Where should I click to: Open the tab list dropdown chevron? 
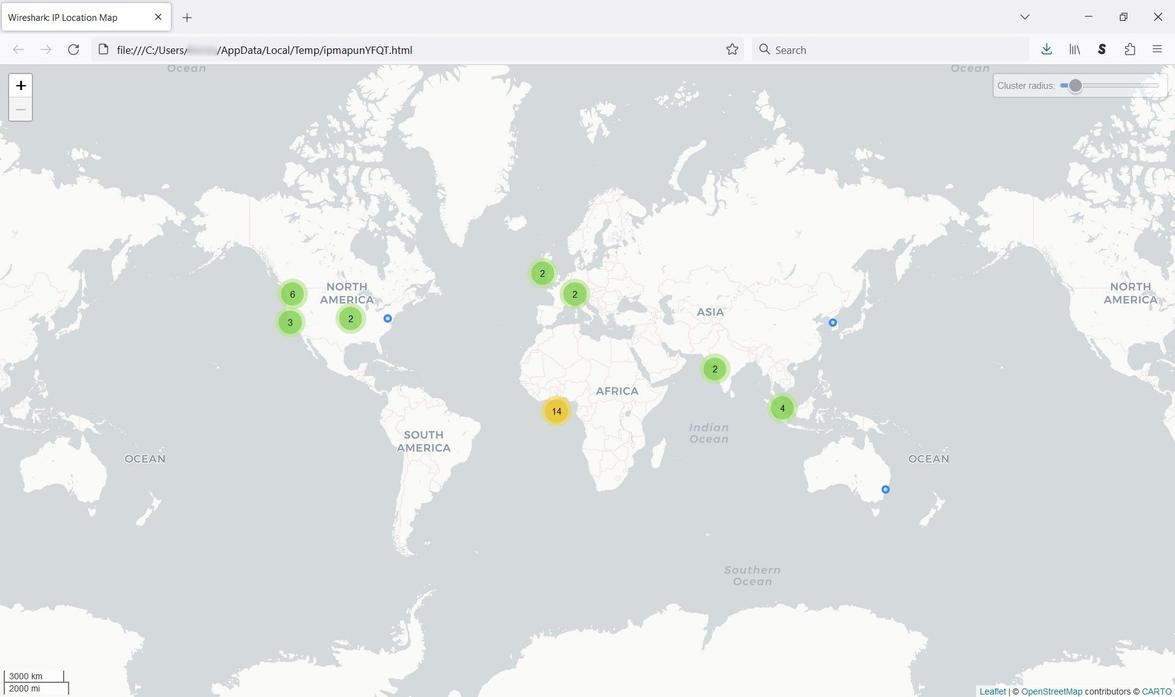click(1024, 17)
